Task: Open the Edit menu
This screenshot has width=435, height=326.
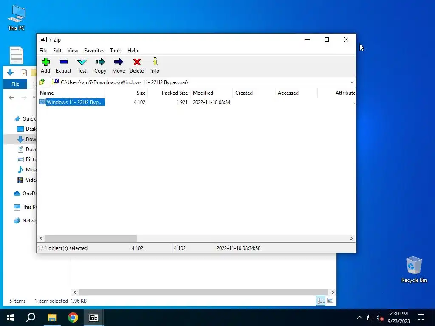Action: coord(57,51)
